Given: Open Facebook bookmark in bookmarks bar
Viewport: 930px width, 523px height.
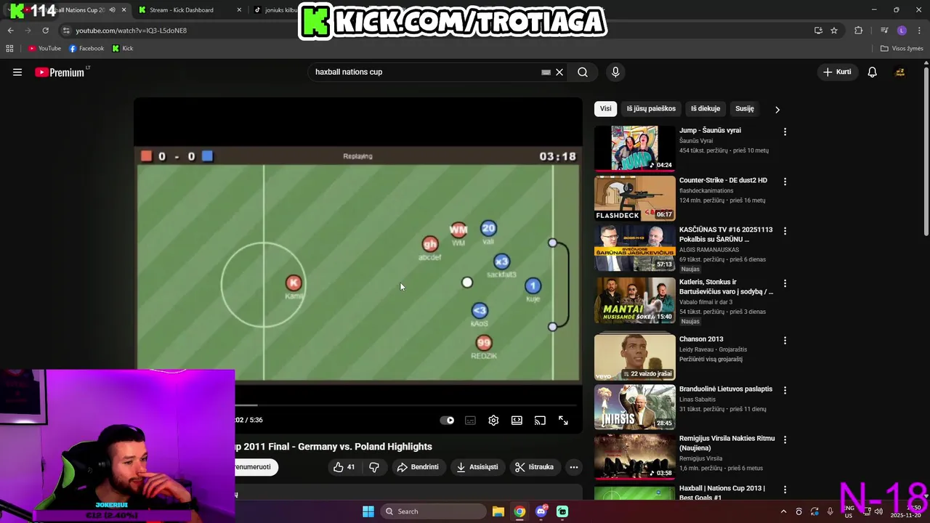Looking at the screenshot, I should pos(86,49).
